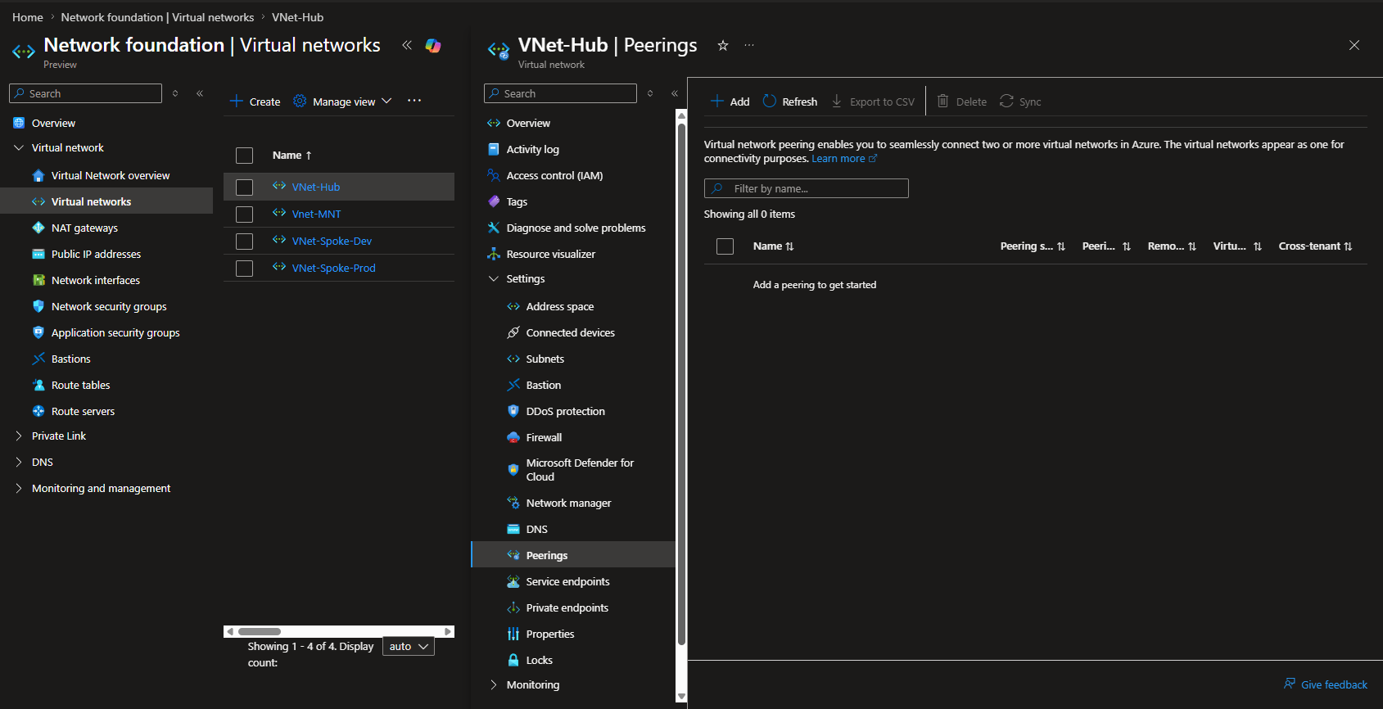Viewport: 1383px width, 709px height.
Task: Check the VNet-Spoke-Prod row checkbox
Action: pyautogui.click(x=244, y=269)
